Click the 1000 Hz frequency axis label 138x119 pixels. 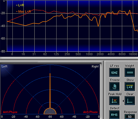[89, 54]
